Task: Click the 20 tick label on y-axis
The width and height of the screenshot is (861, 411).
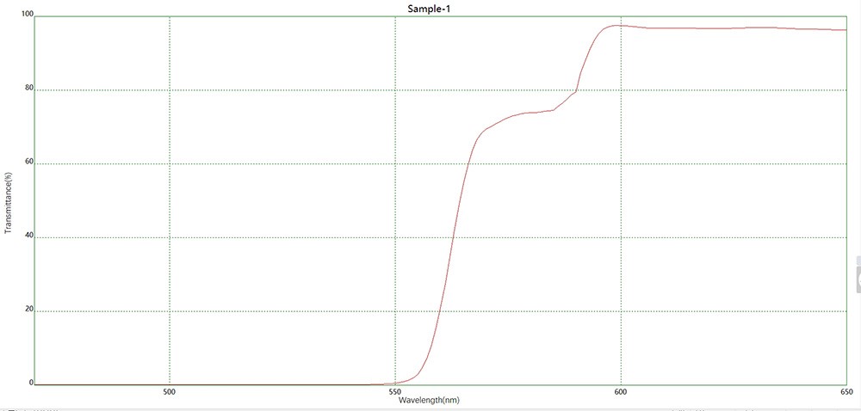Action: point(28,310)
